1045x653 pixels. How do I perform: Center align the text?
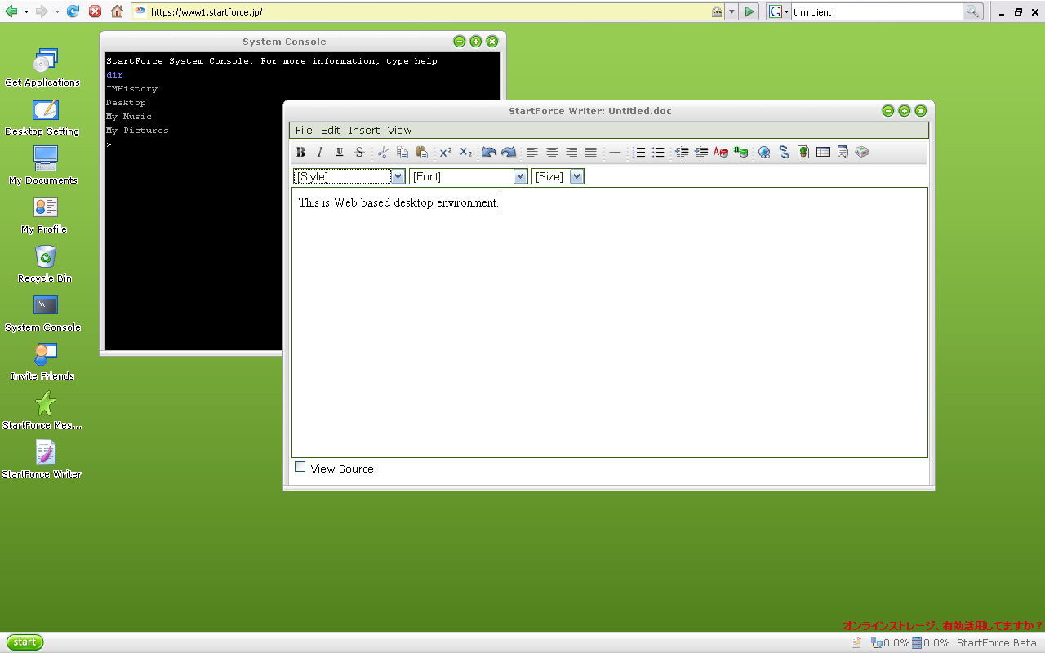(x=552, y=152)
